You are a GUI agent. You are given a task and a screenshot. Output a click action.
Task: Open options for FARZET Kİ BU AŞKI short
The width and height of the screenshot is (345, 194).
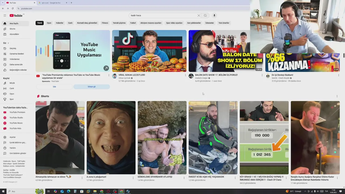235,178
